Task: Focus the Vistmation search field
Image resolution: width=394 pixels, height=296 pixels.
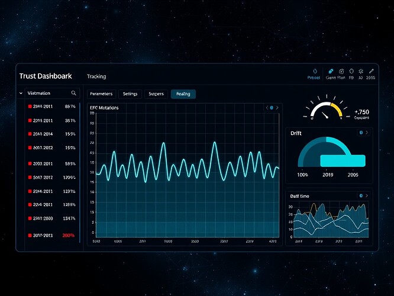Action: [52, 94]
